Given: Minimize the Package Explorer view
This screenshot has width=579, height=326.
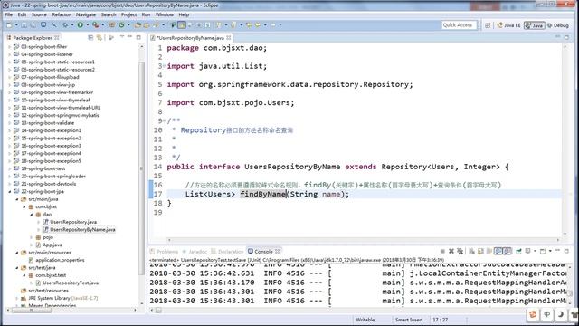Looking at the screenshot, I should 130,37.
